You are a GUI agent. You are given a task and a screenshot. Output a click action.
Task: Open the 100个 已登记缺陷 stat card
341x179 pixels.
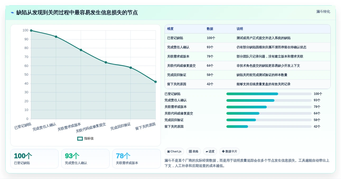coord(34,159)
